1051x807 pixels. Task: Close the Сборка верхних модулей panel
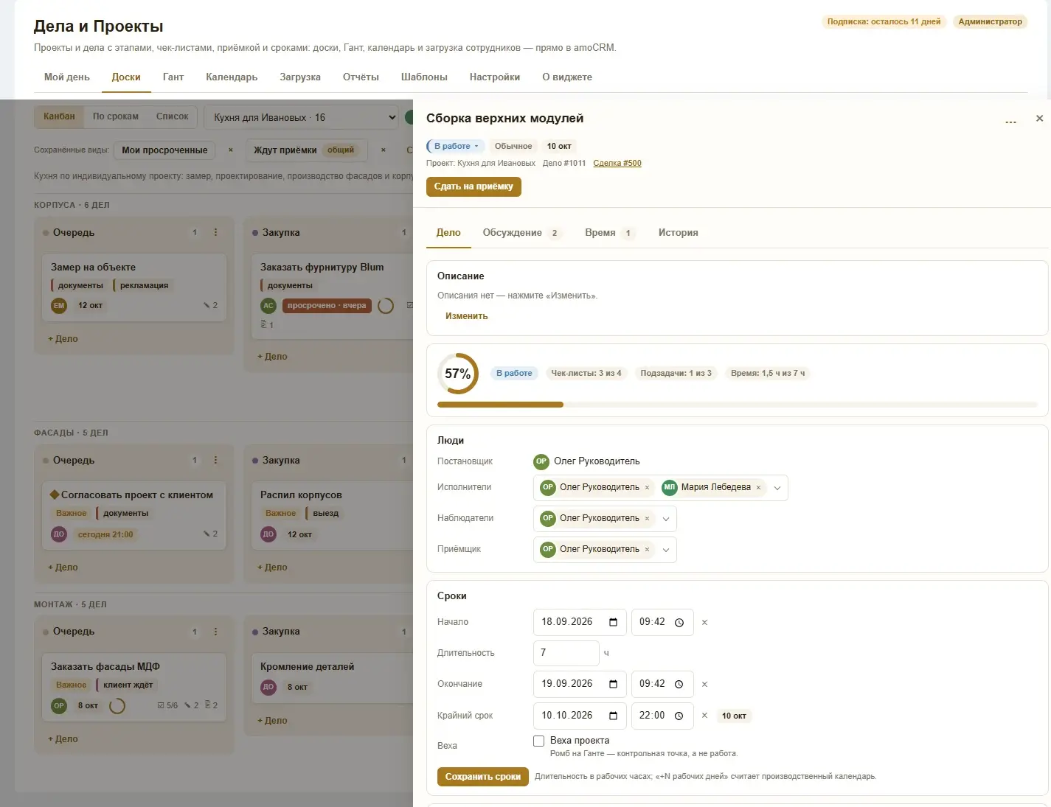click(1039, 118)
